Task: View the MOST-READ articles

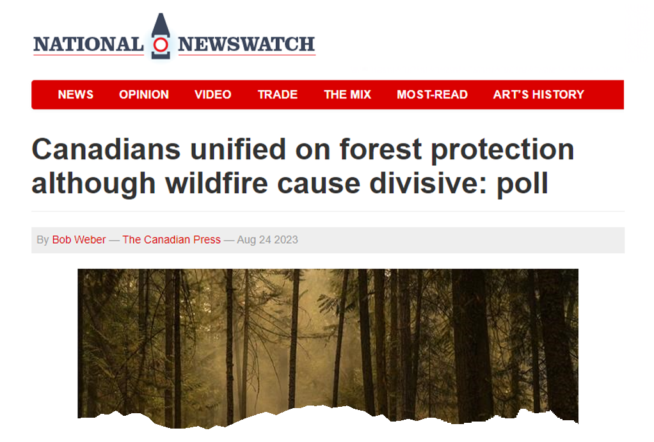Action: pyautogui.click(x=432, y=95)
